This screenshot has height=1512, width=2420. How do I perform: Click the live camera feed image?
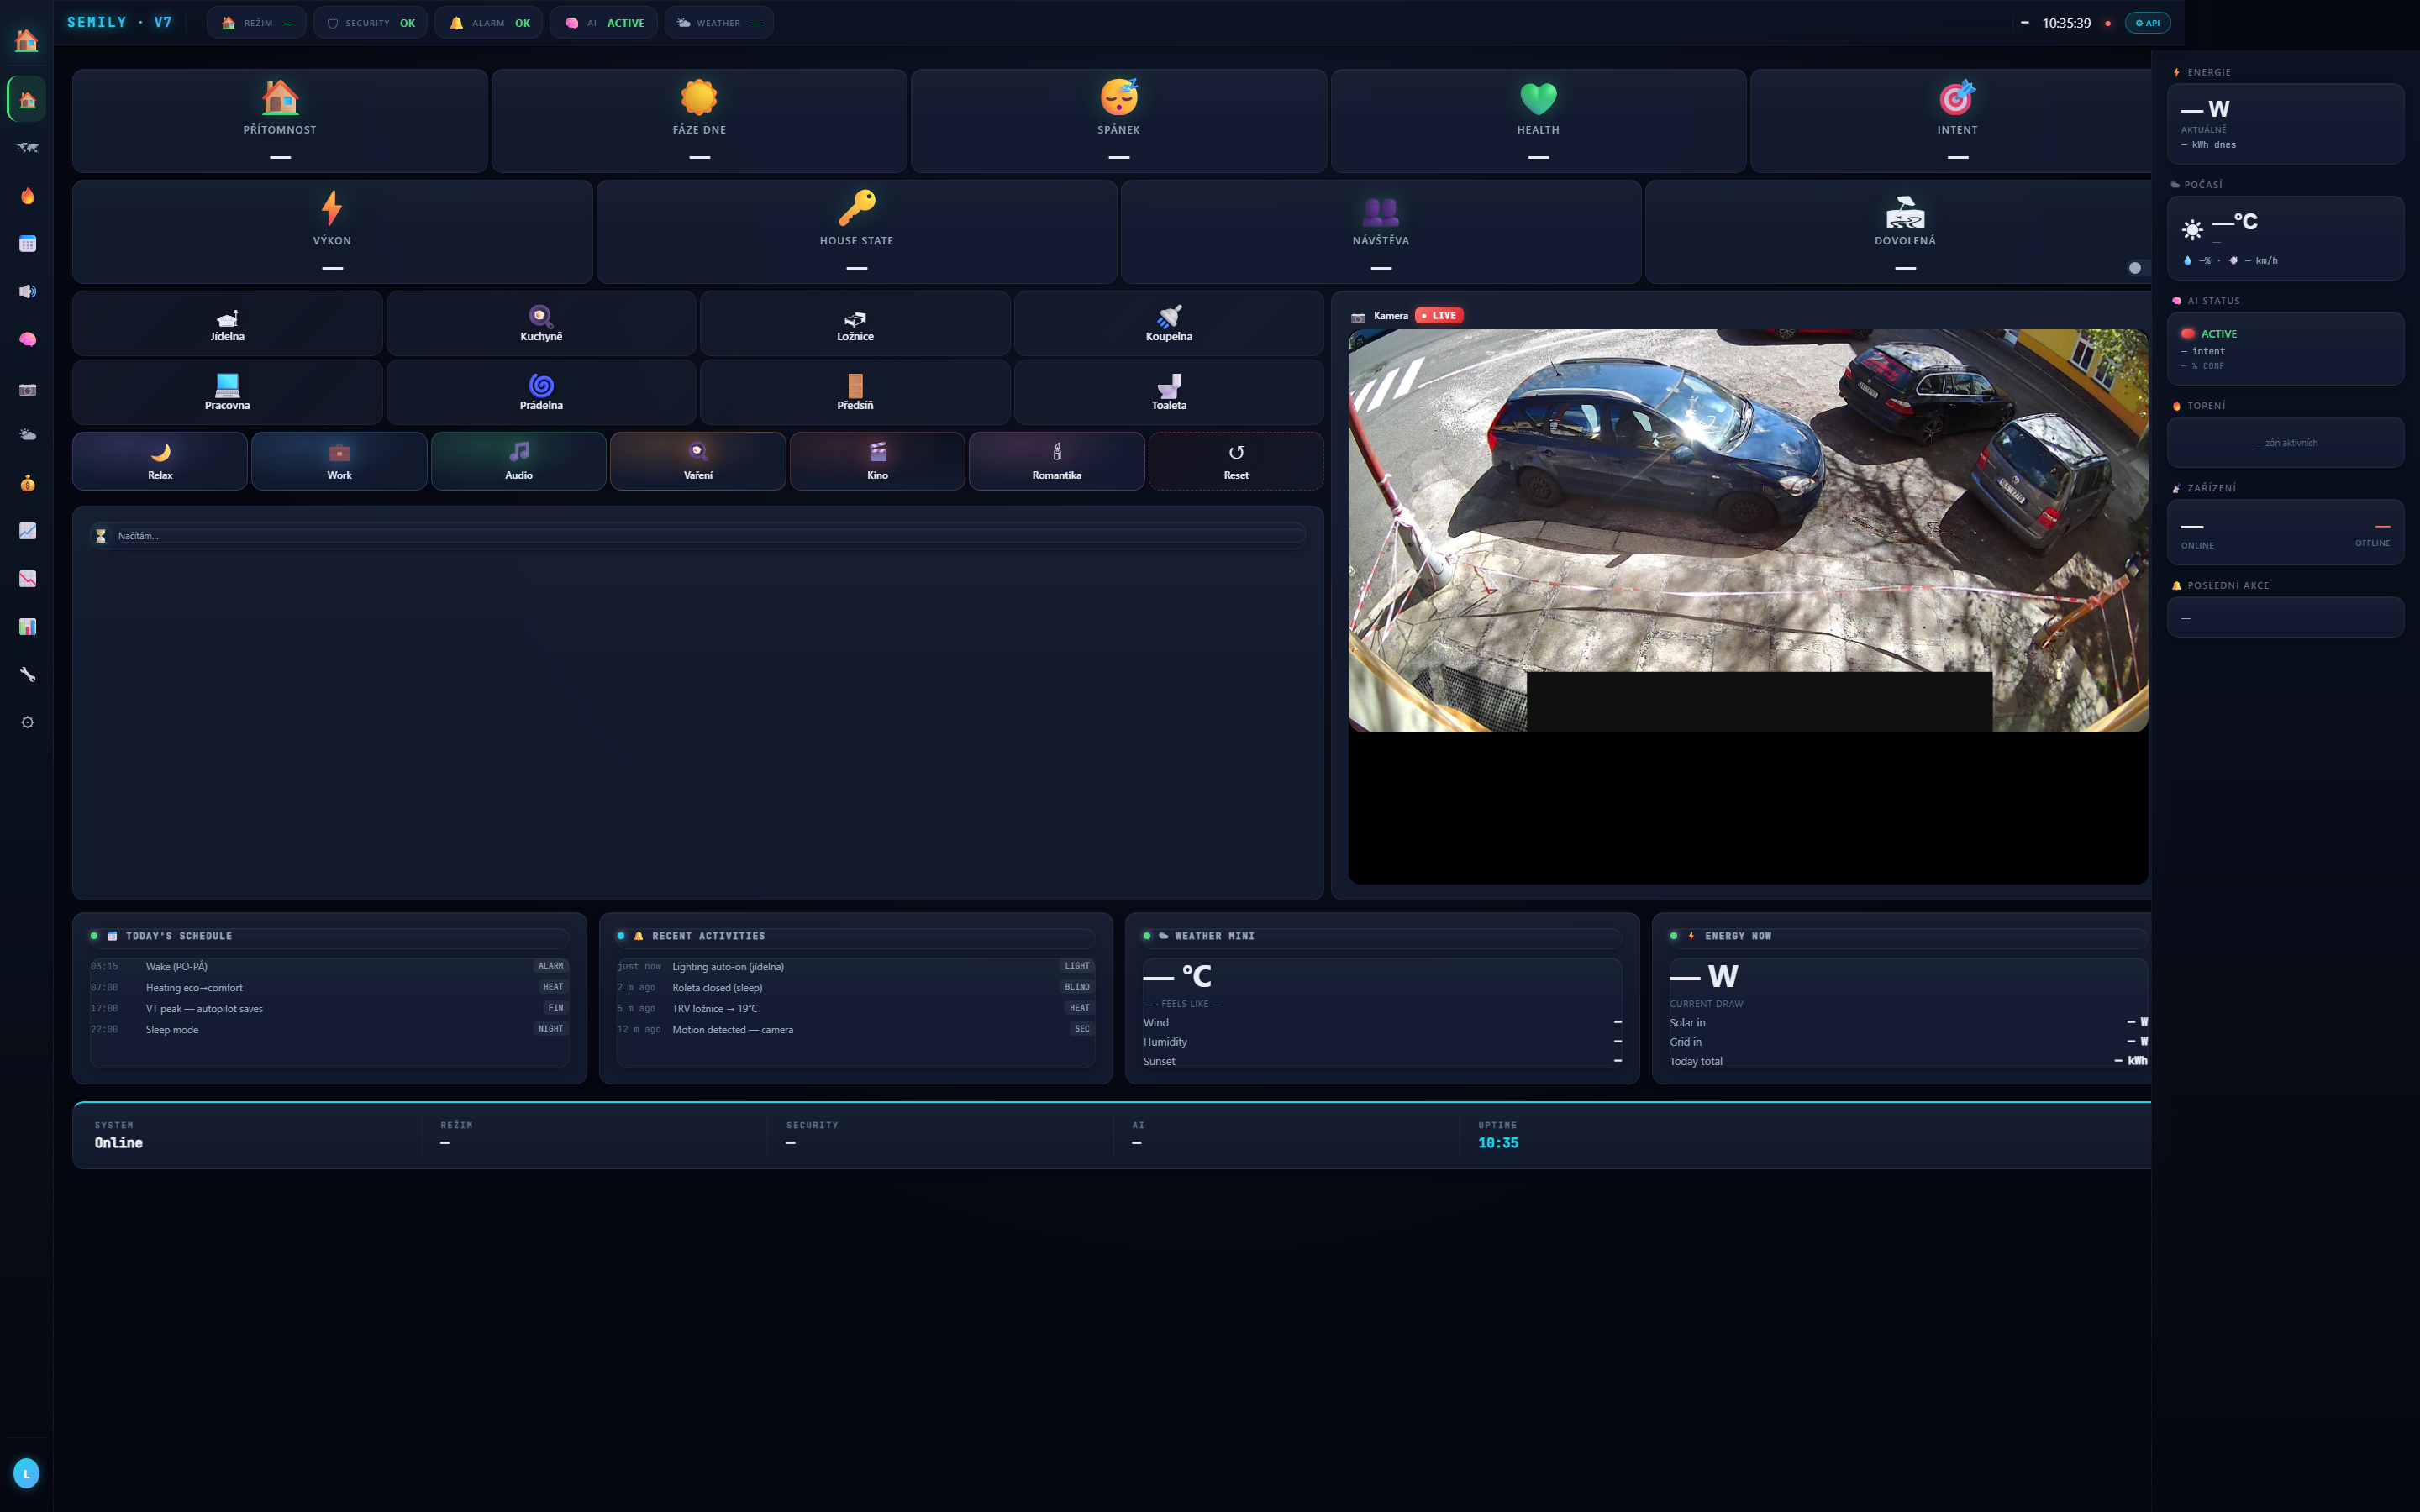click(1748, 530)
